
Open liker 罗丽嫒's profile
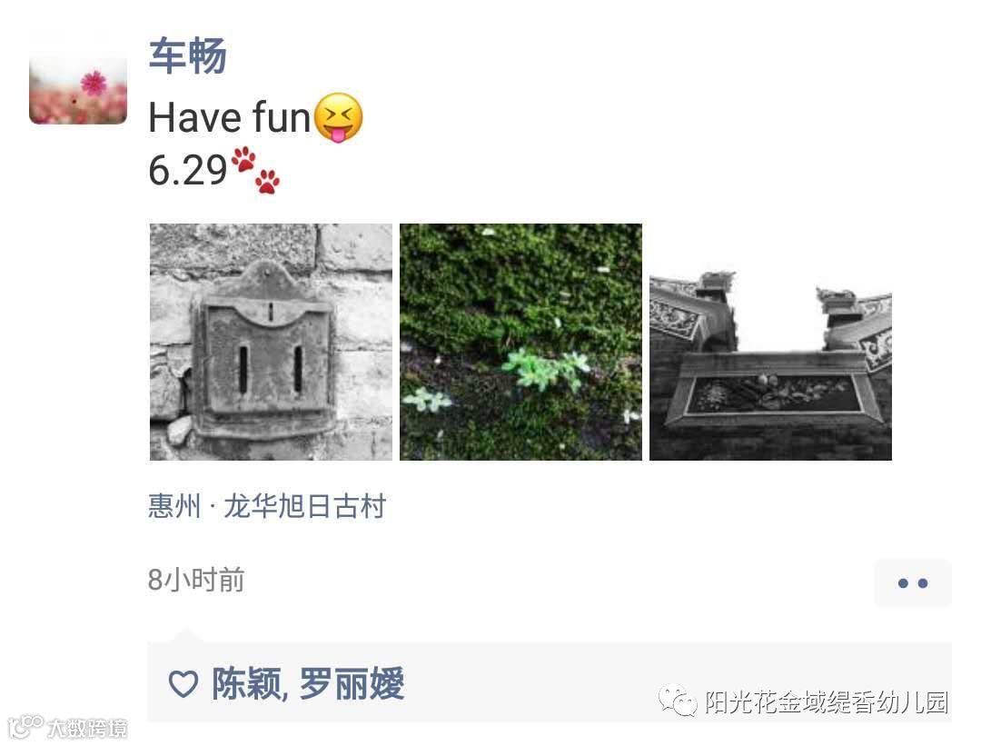[x=352, y=683]
